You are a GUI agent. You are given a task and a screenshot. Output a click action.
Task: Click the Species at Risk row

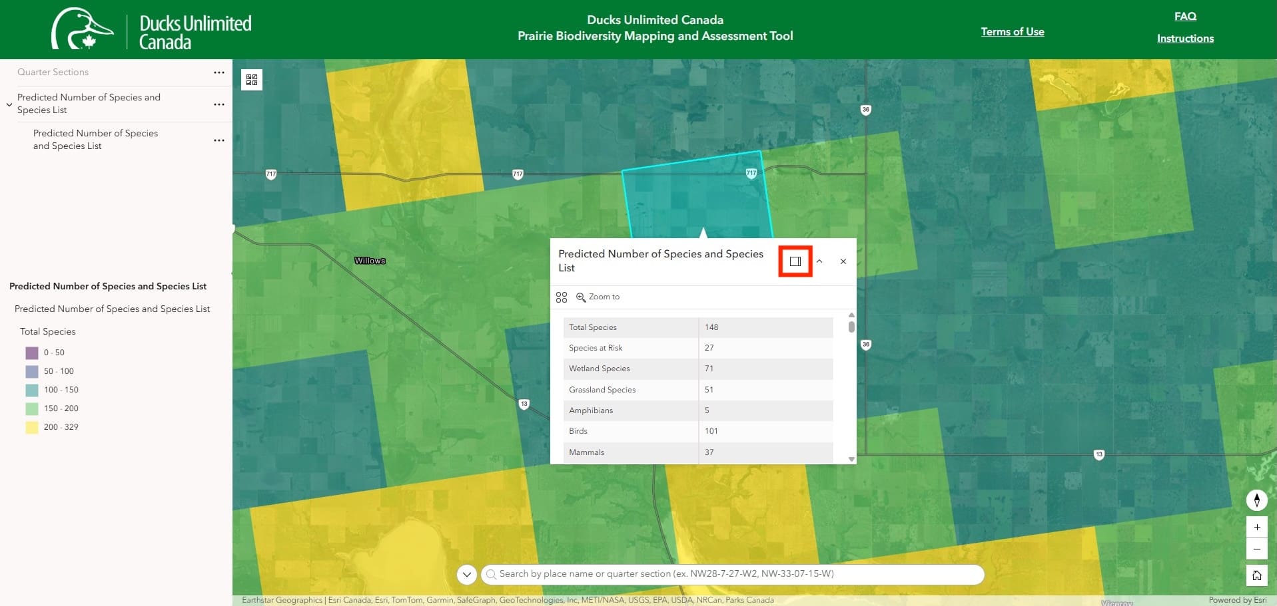[698, 348]
